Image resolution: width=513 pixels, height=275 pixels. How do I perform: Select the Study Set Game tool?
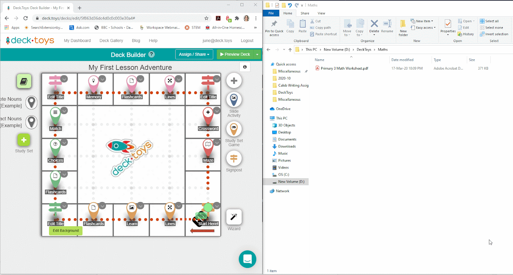click(x=234, y=129)
